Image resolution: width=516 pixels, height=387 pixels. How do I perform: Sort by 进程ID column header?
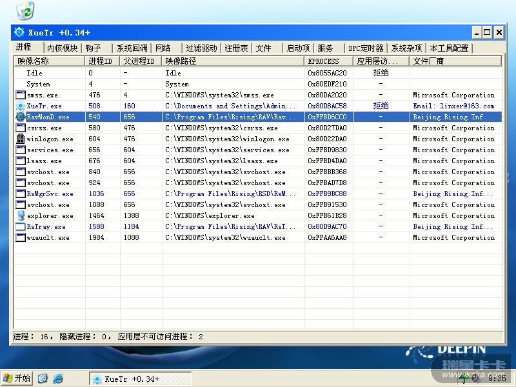pyautogui.click(x=103, y=61)
